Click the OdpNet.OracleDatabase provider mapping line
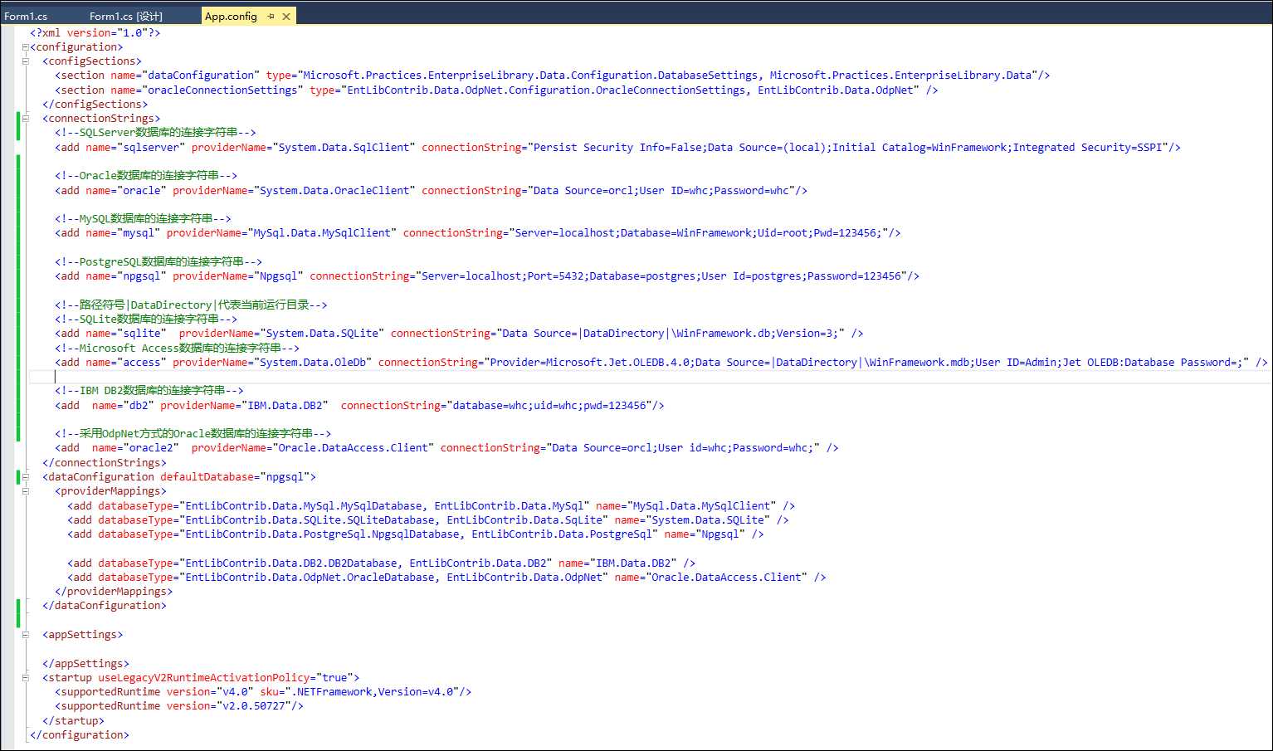This screenshot has height=751, width=1273. click(446, 578)
